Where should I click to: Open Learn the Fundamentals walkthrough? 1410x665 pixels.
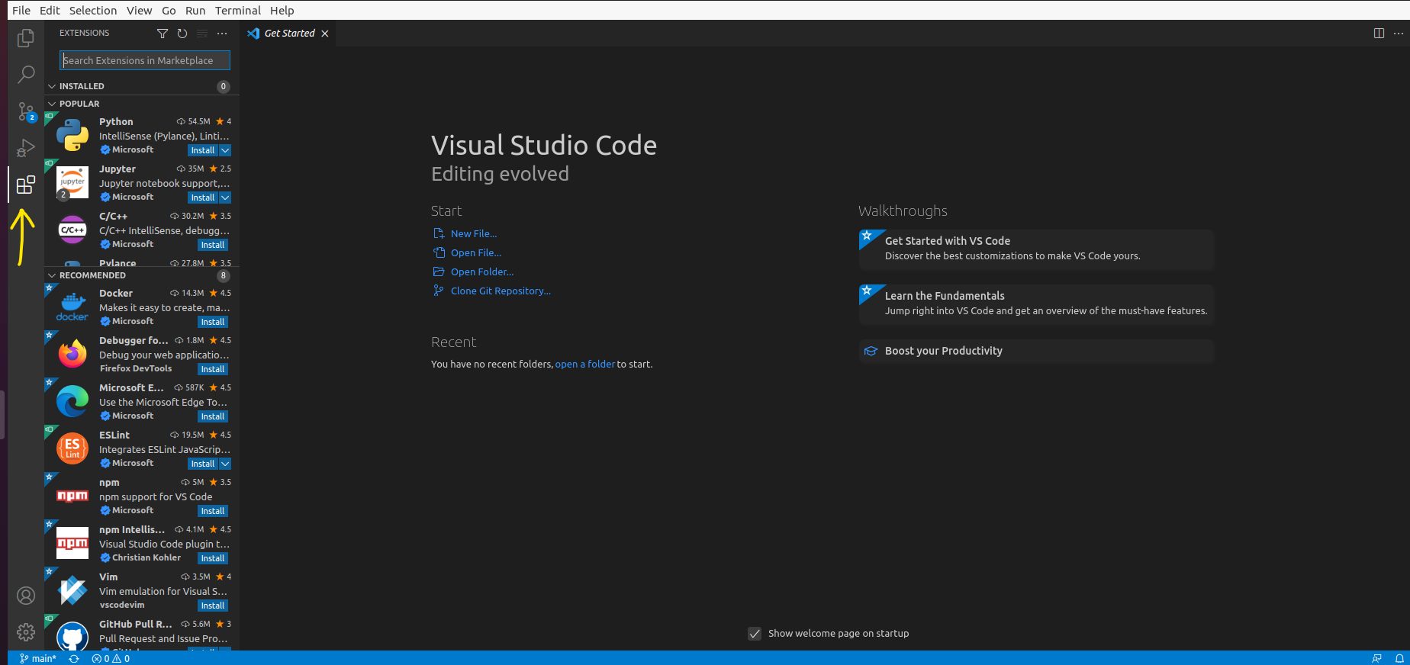pos(1036,304)
